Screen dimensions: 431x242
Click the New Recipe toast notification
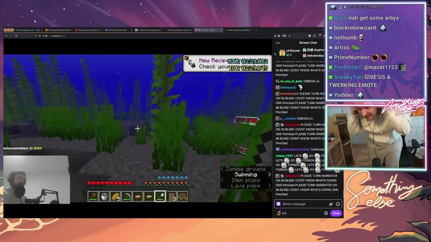click(x=228, y=63)
